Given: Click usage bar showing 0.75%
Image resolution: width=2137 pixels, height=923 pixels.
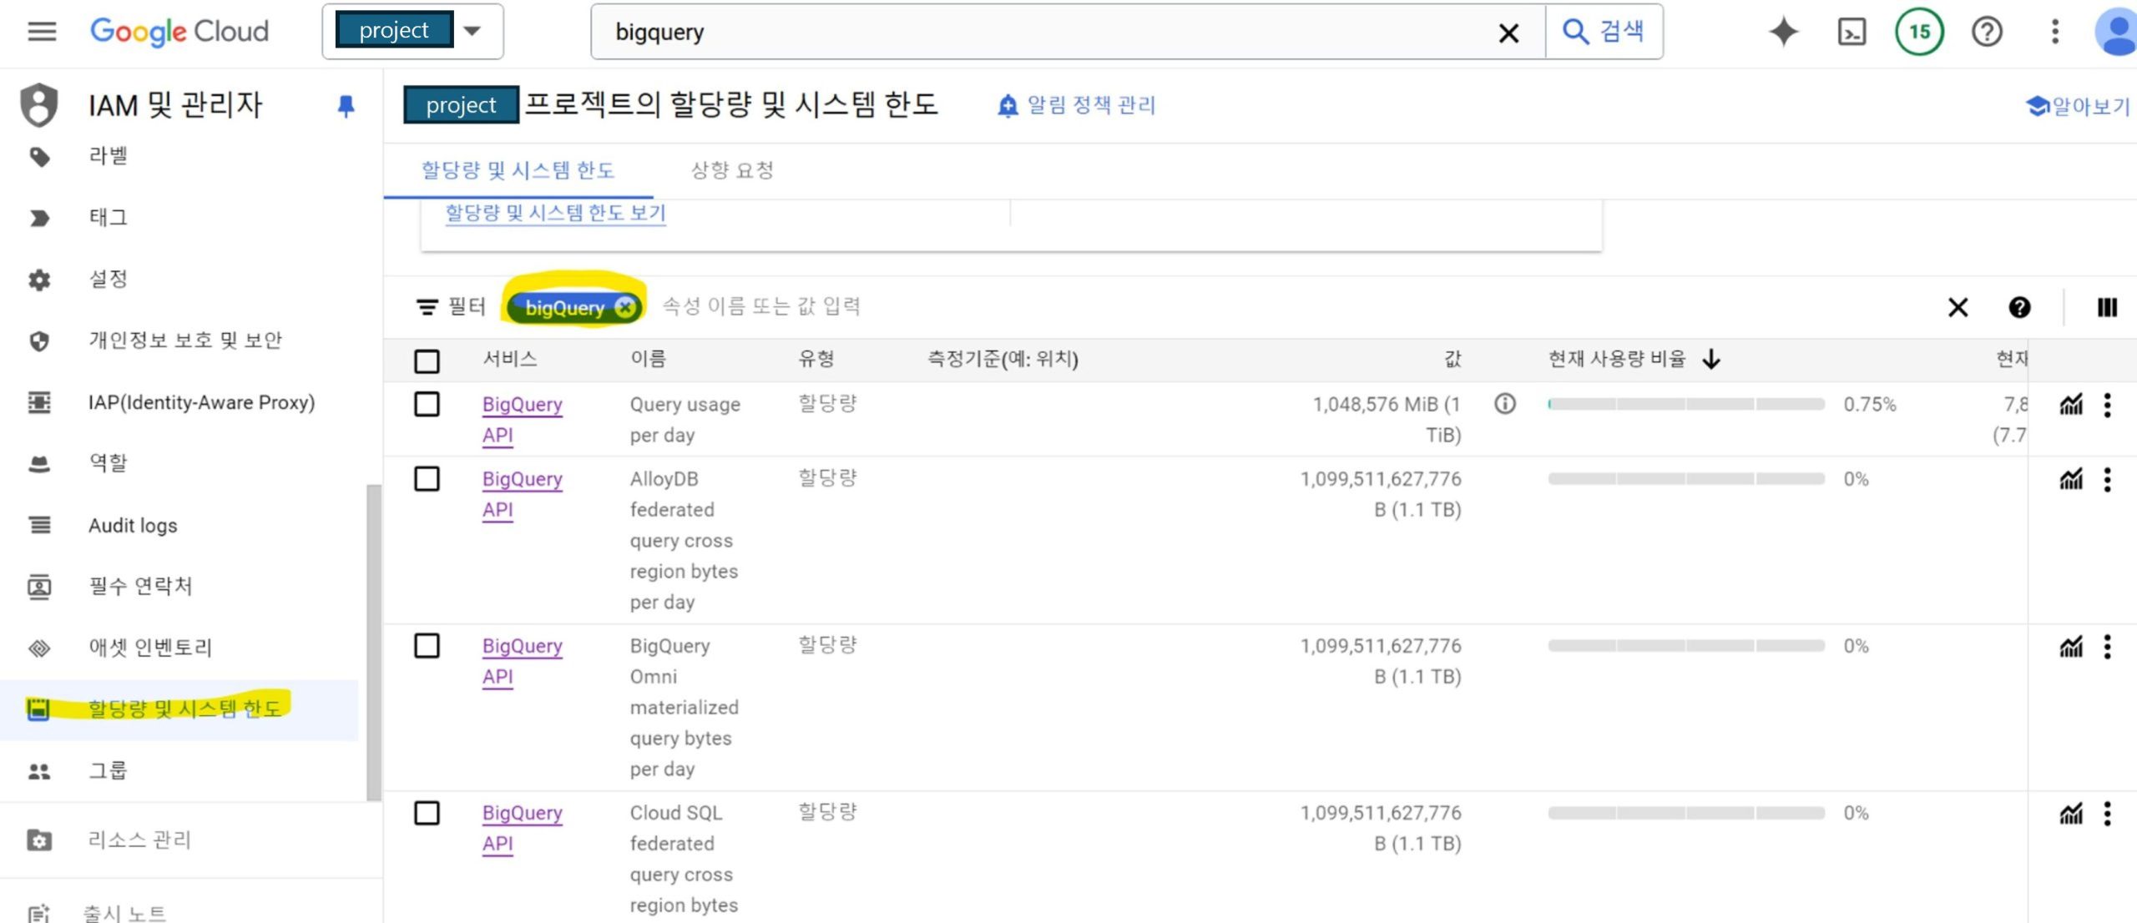Looking at the screenshot, I should point(1686,404).
